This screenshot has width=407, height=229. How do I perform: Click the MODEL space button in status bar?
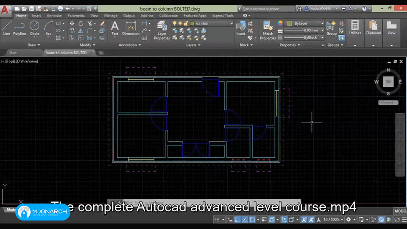click(400, 211)
